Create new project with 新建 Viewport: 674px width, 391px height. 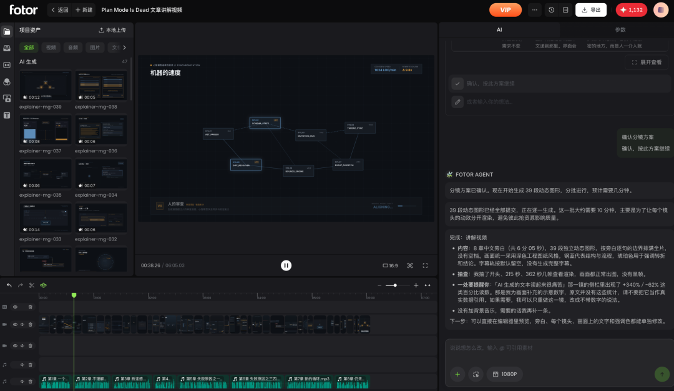click(84, 10)
